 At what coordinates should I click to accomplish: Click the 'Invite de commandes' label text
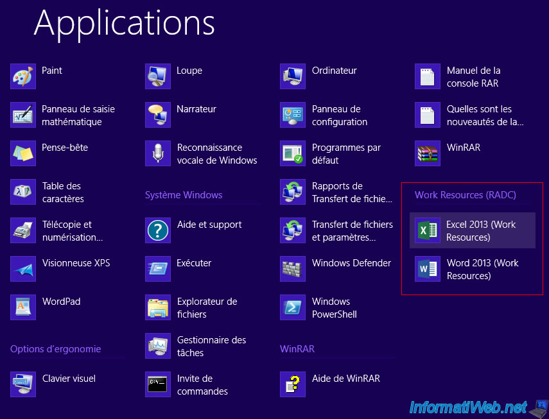click(x=202, y=385)
